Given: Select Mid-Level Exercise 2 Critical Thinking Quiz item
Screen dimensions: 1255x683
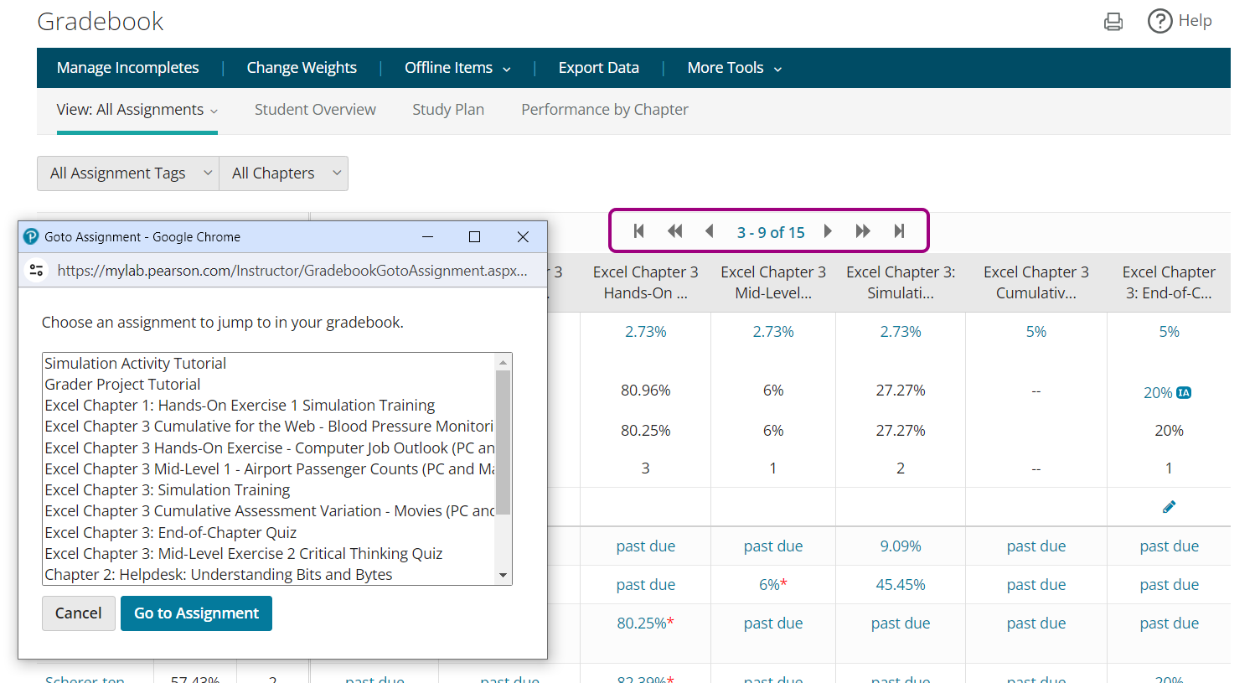Looking at the screenshot, I should pos(269,554).
